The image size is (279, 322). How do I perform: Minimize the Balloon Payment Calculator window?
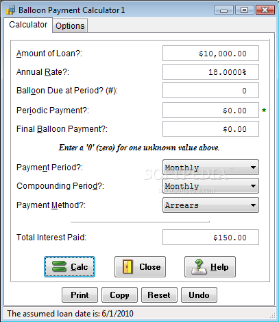point(224,10)
